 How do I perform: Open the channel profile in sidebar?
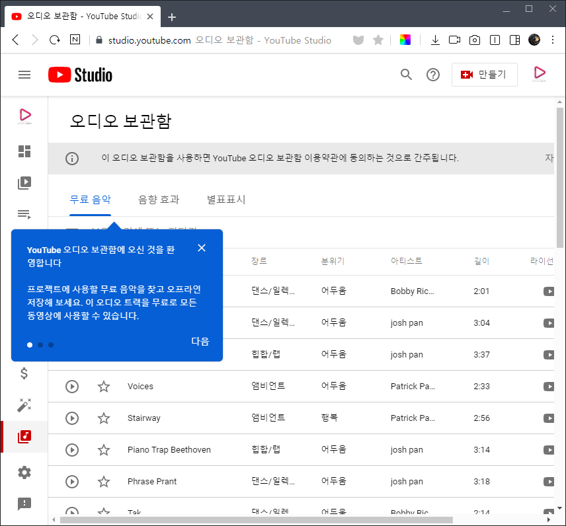pyautogui.click(x=24, y=116)
